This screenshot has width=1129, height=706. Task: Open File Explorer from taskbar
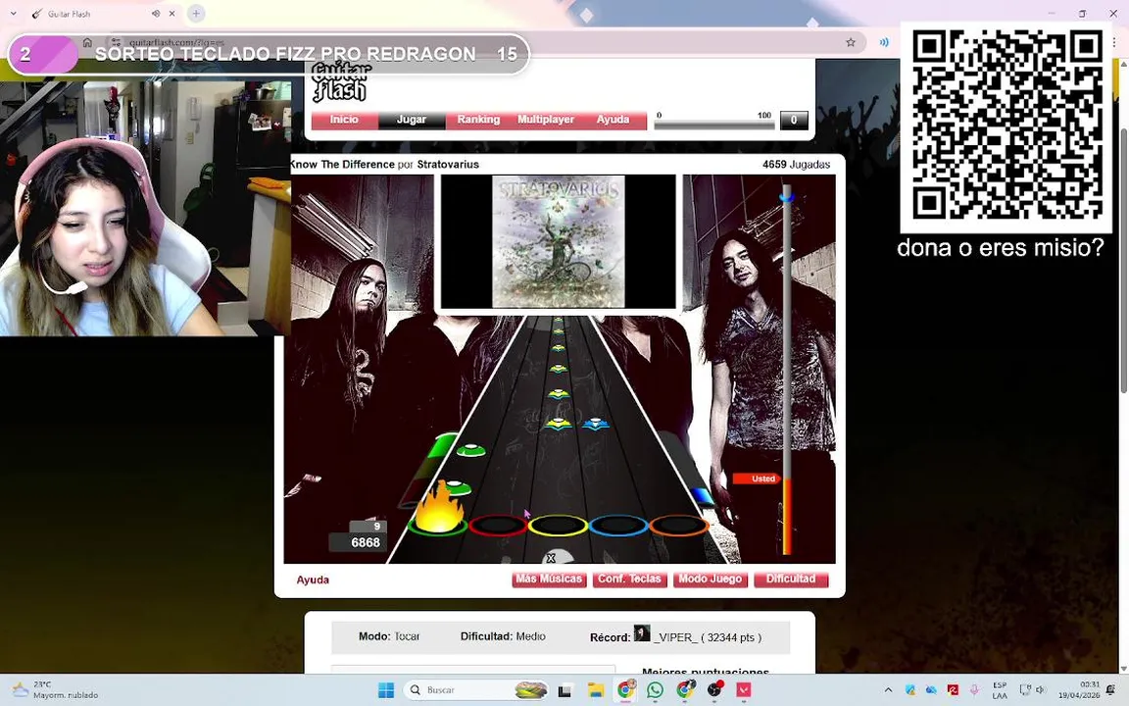596,690
